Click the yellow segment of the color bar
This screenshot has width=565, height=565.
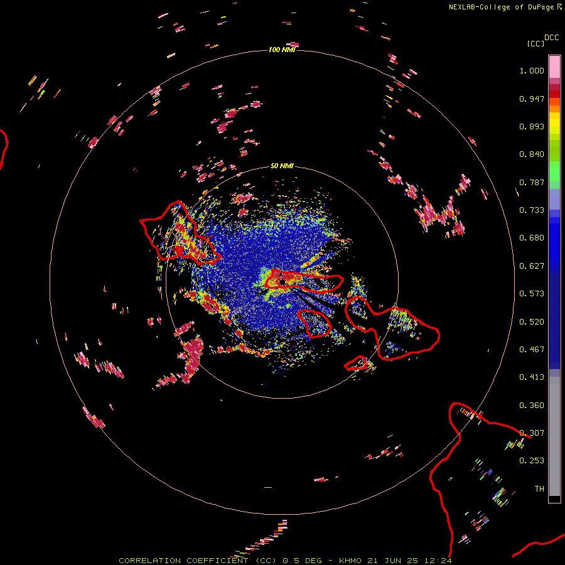554,123
